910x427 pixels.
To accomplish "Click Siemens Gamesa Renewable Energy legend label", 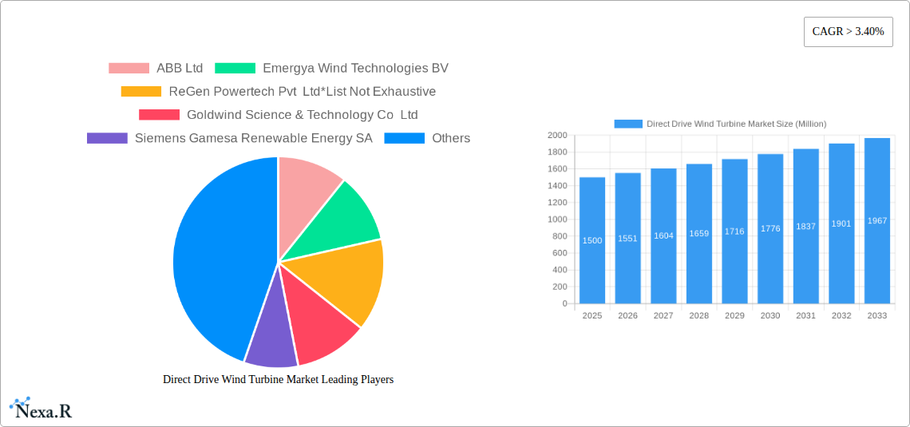I will pos(253,138).
